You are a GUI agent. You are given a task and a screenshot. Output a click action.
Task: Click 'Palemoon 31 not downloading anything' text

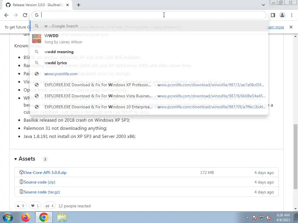click(65, 128)
